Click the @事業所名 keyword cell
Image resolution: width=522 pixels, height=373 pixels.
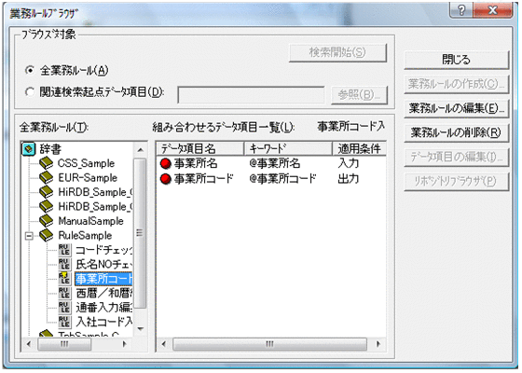pyautogui.click(x=275, y=163)
